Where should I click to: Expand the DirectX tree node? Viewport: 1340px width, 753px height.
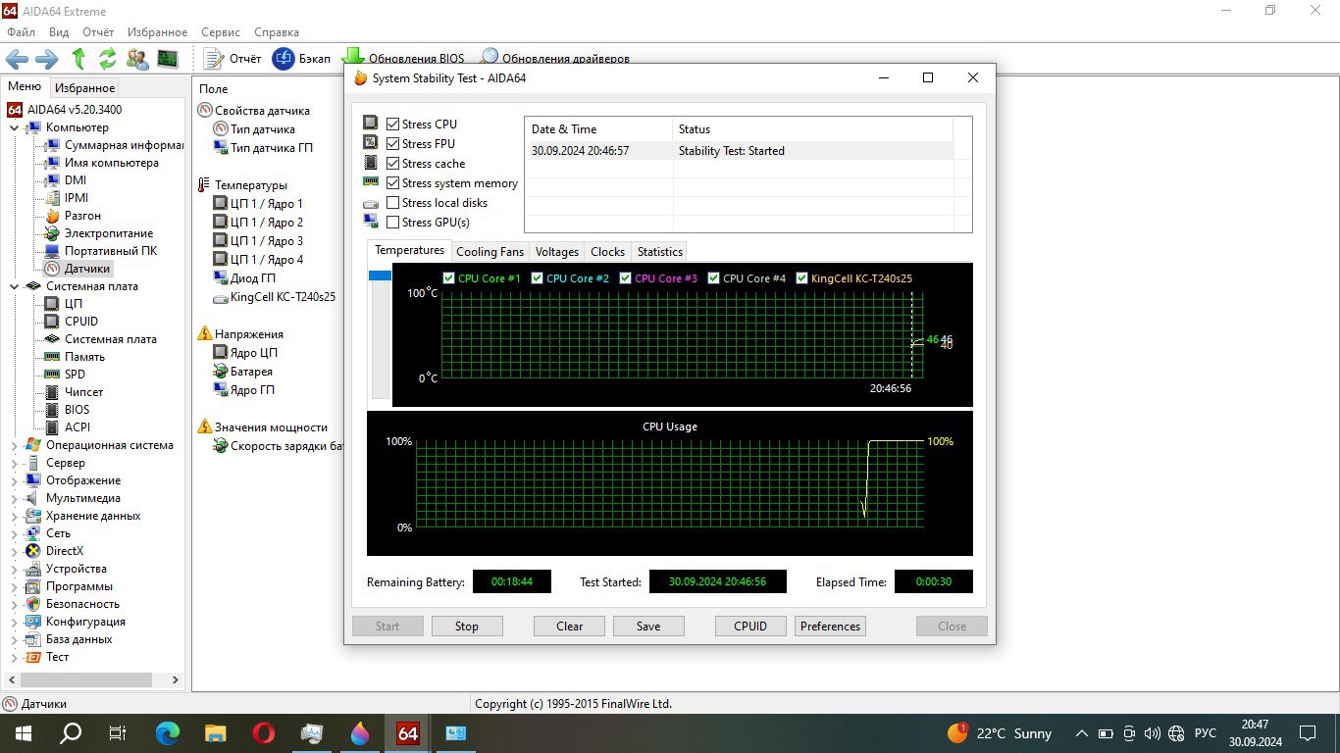[14, 551]
